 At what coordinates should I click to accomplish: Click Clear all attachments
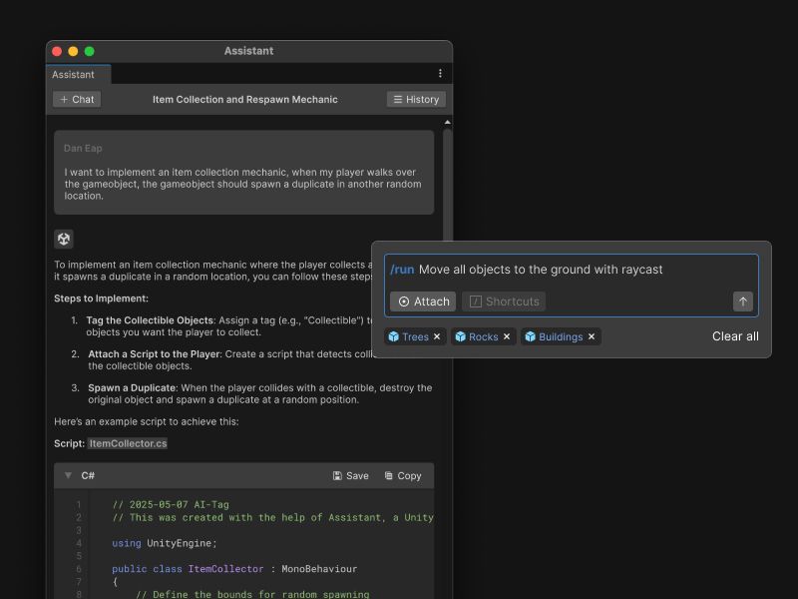click(x=735, y=336)
